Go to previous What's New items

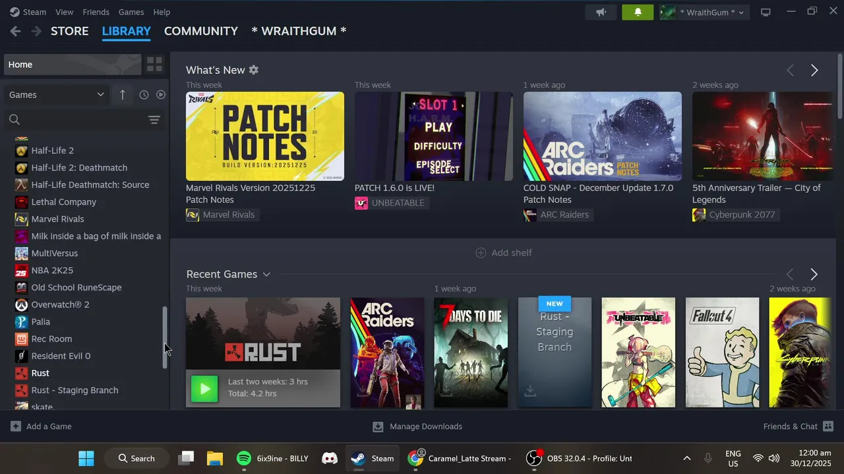790,70
